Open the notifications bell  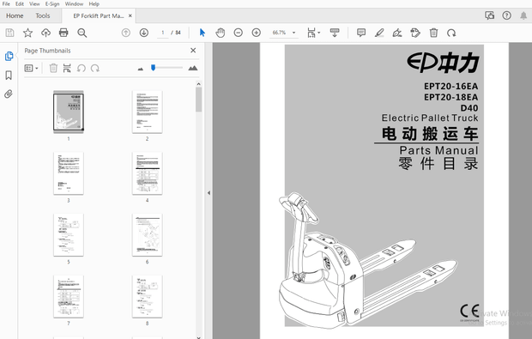(523, 15)
